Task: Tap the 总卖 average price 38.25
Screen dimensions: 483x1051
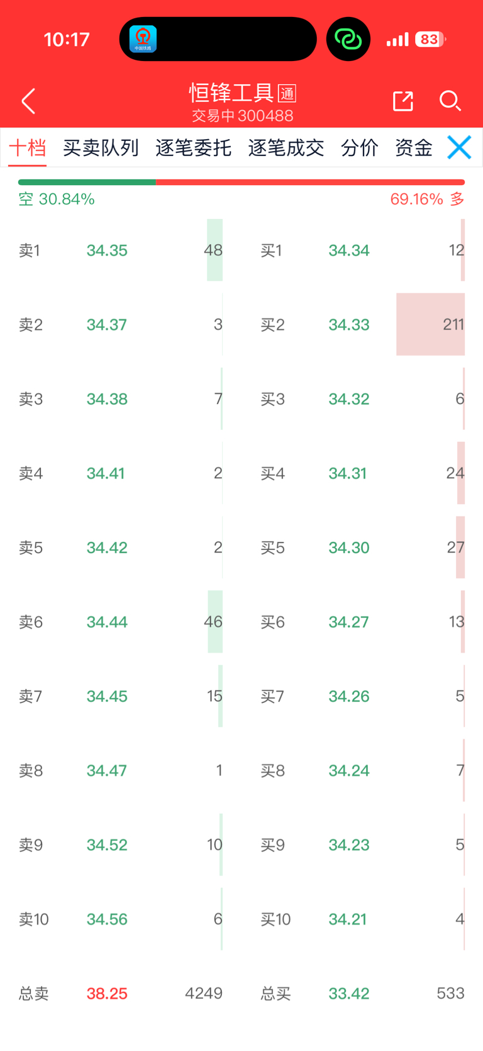Action: coord(107,994)
